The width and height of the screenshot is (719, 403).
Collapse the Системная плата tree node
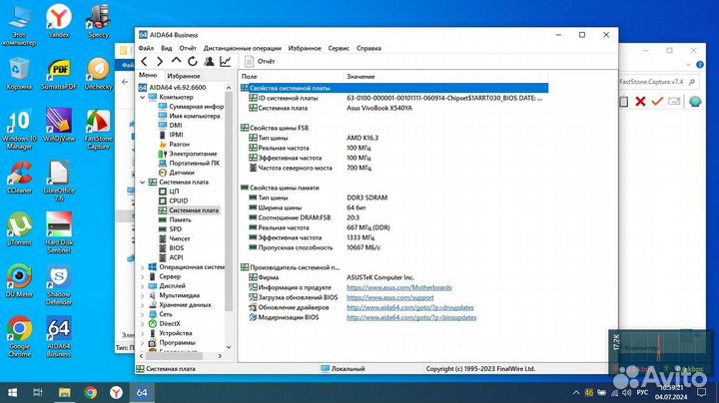(142, 182)
